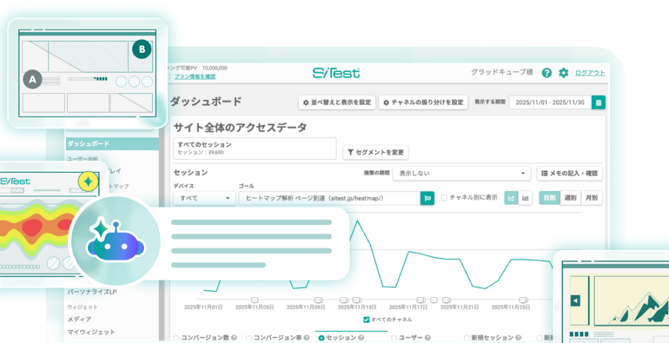Click the B variant badge on wireframe
The height and width of the screenshot is (343, 669).
click(142, 50)
